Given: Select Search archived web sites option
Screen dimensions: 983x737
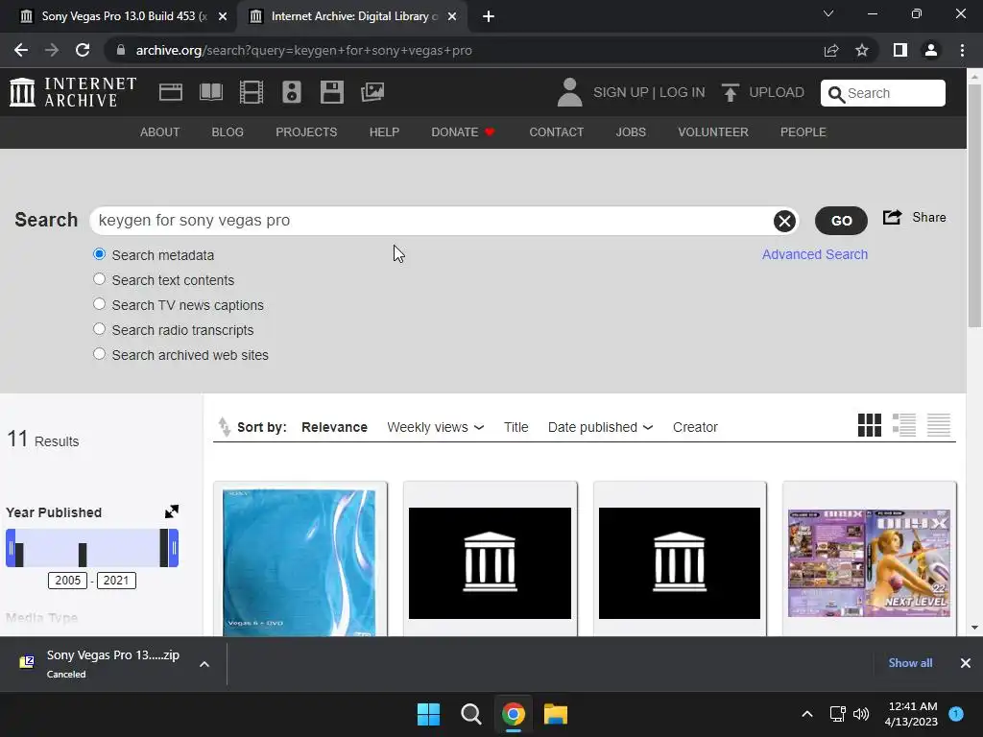Looking at the screenshot, I should point(99,354).
